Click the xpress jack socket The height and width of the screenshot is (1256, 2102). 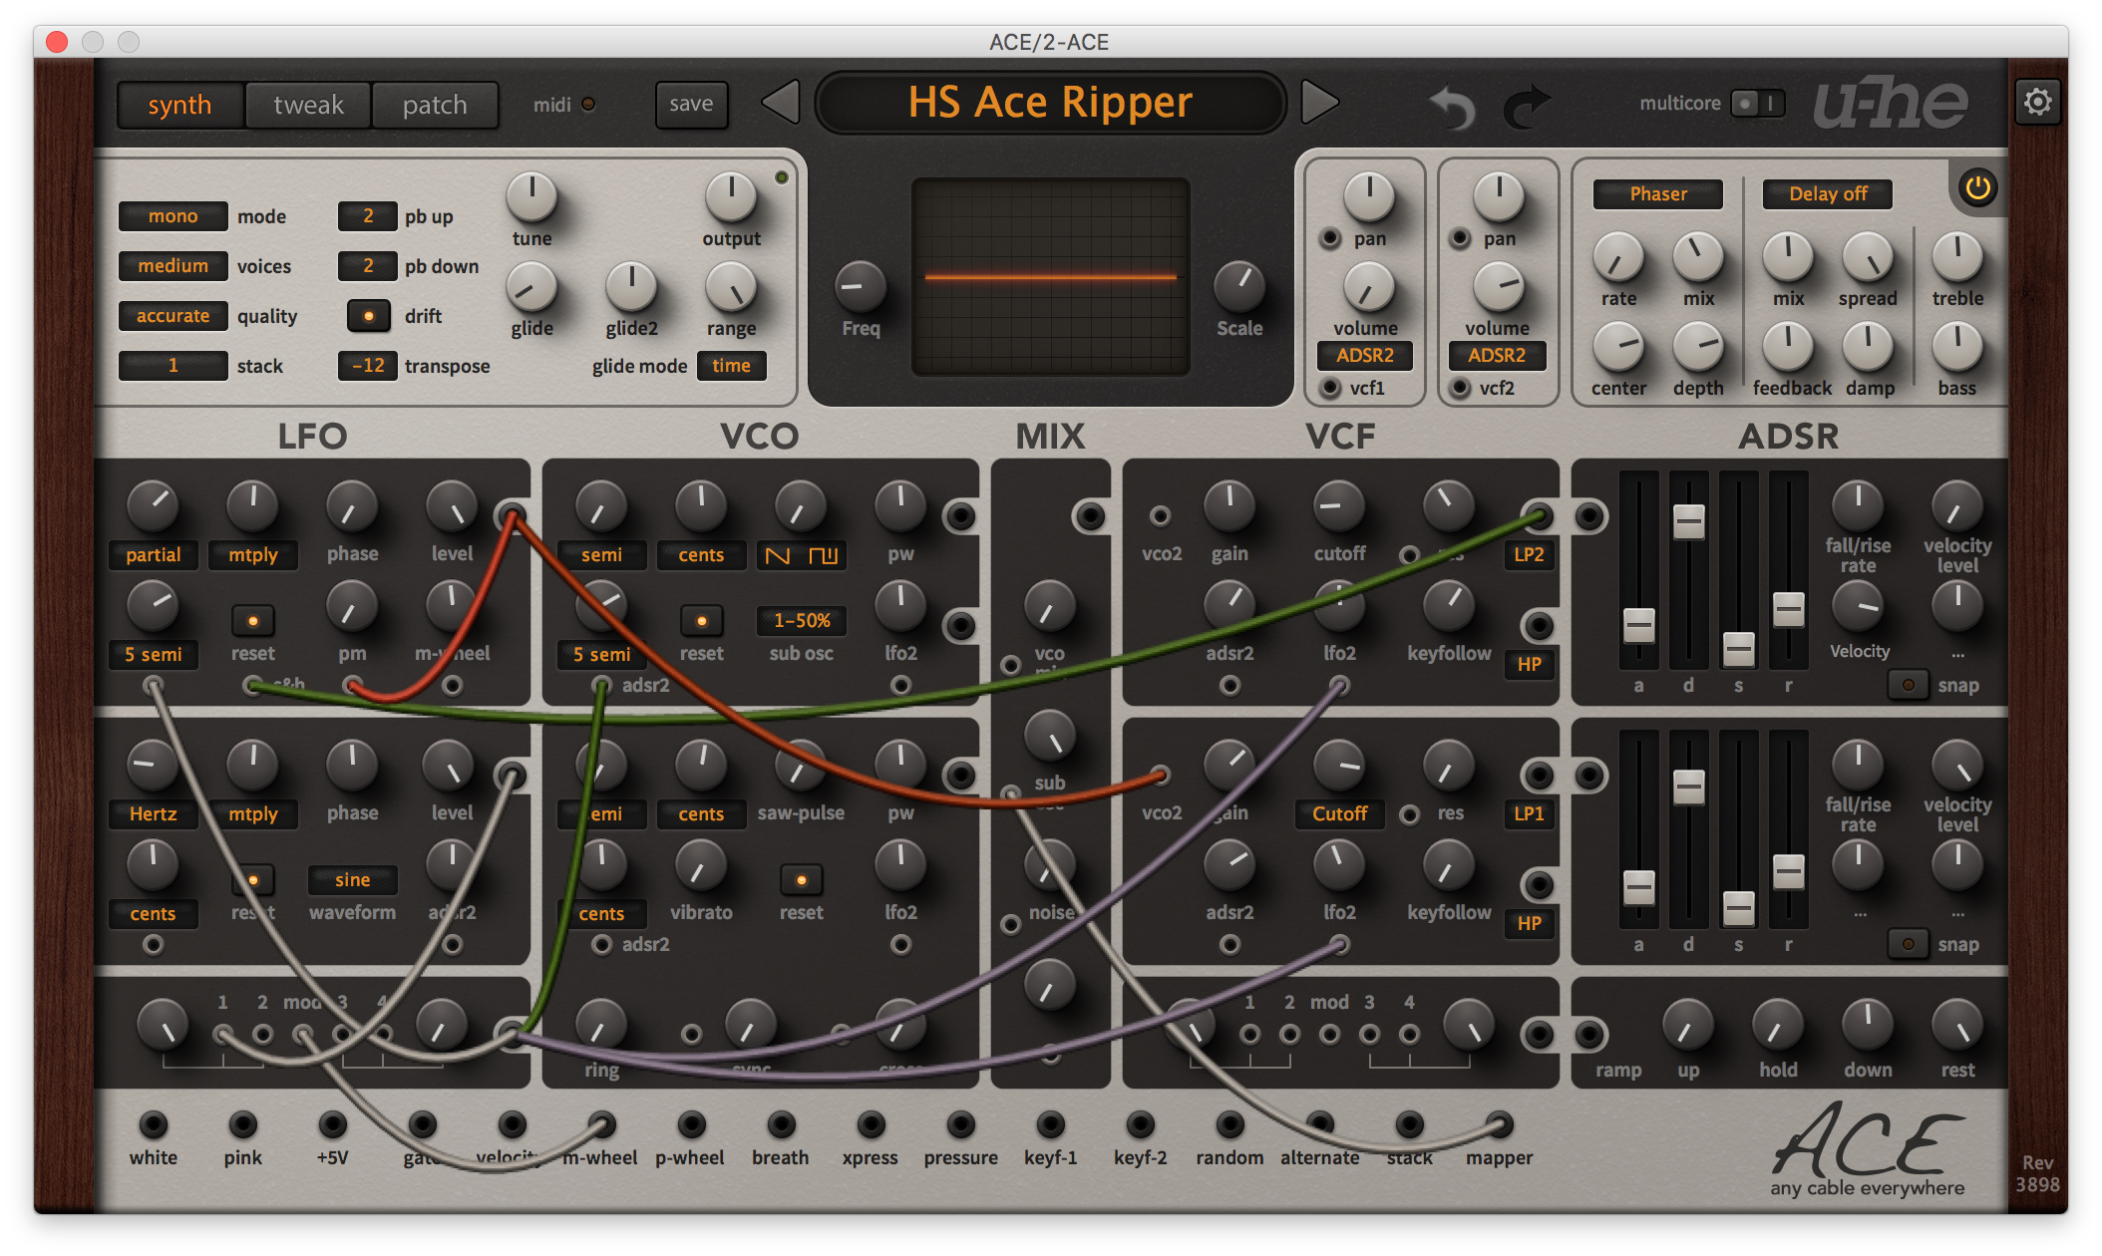871,1124
